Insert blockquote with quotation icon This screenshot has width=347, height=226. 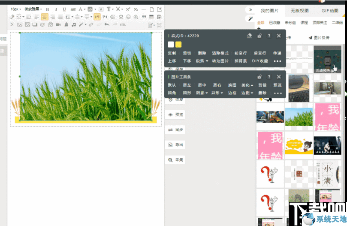click(x=144, y=17)
